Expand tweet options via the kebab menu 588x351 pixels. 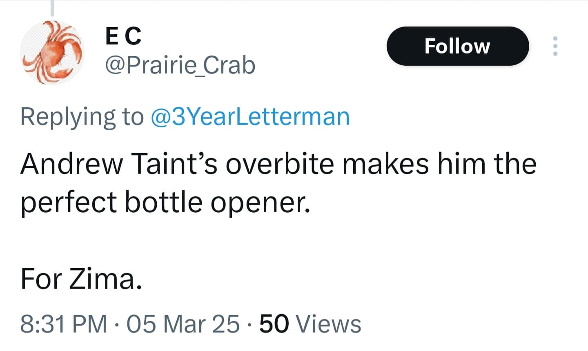tap(555, 46)
